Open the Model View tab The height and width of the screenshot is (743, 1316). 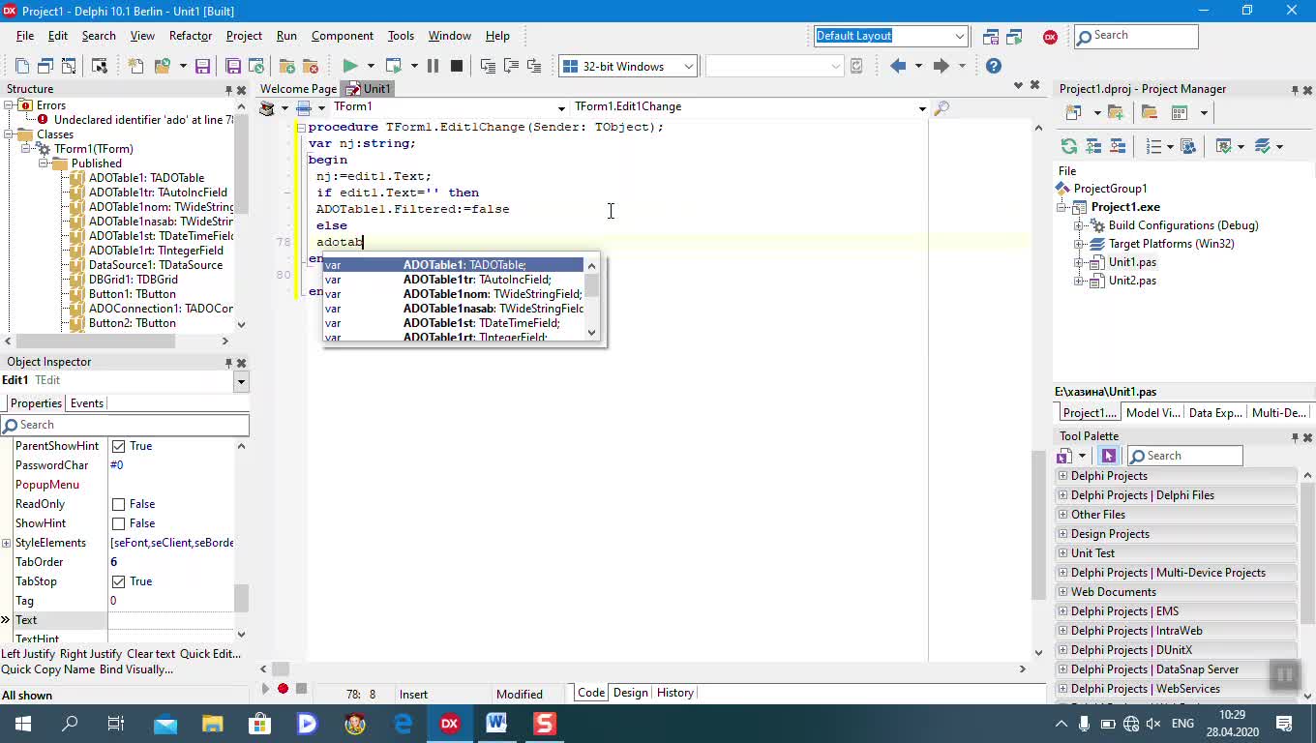point(1152,412)
